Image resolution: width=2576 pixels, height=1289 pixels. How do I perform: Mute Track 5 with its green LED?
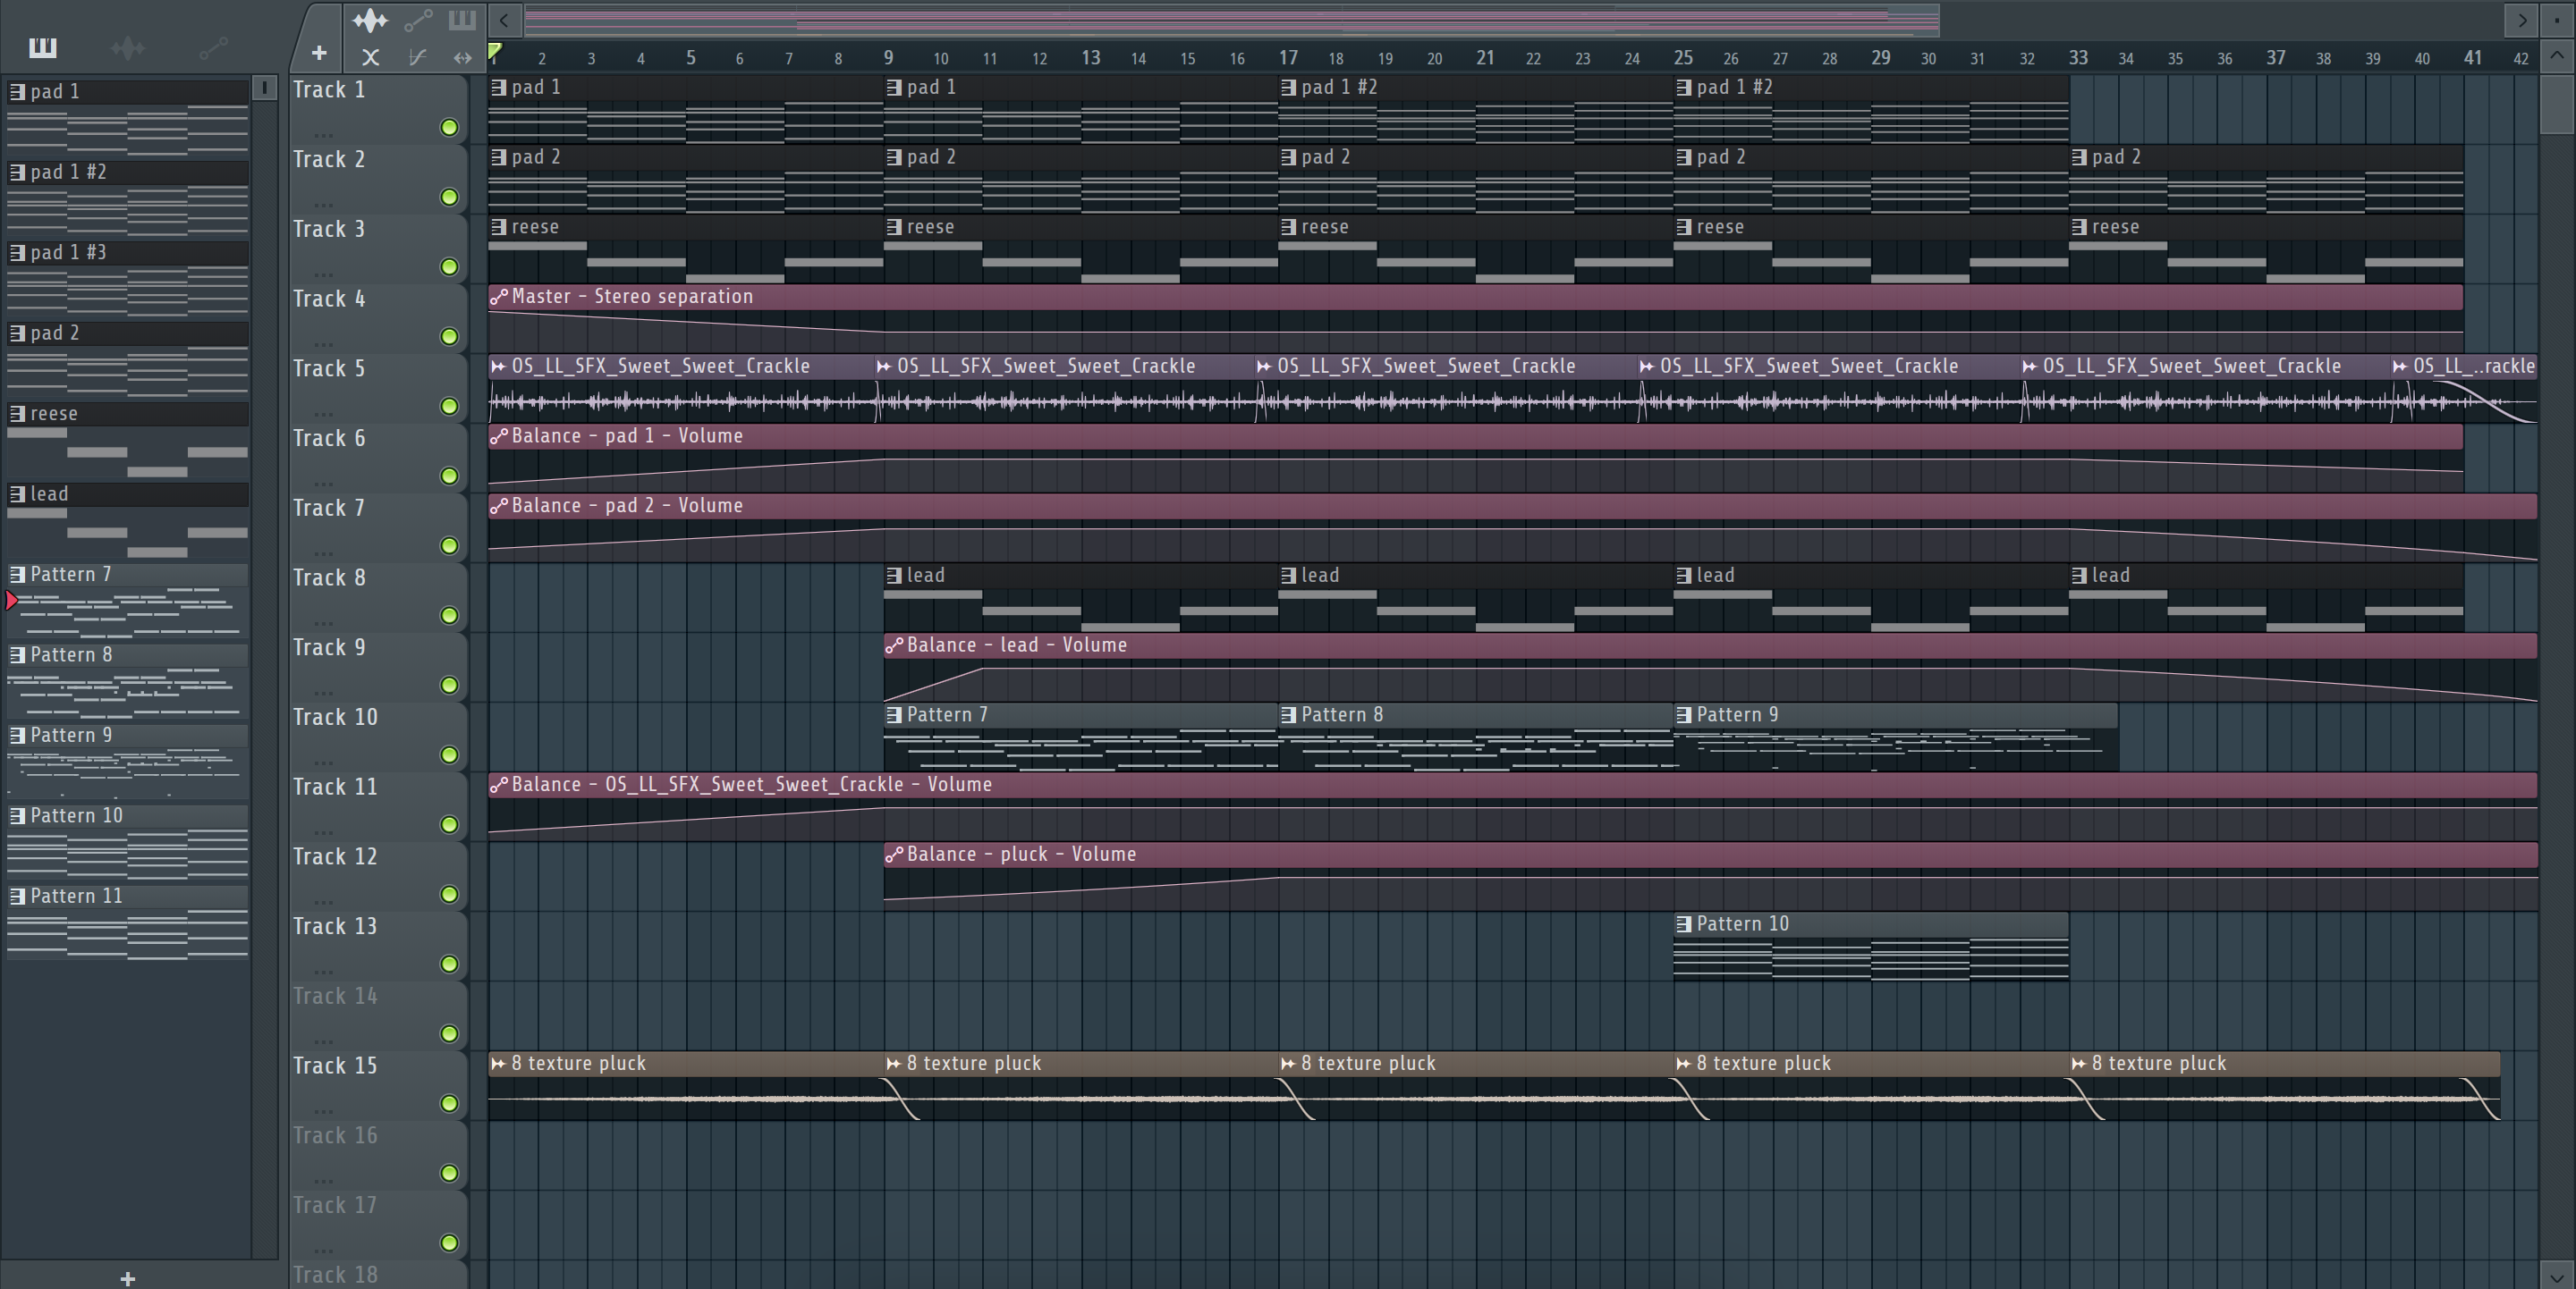coord(449,406)
